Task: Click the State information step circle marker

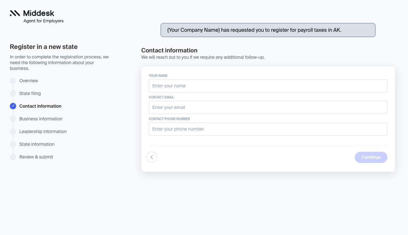Action: [x=13, y=144]
